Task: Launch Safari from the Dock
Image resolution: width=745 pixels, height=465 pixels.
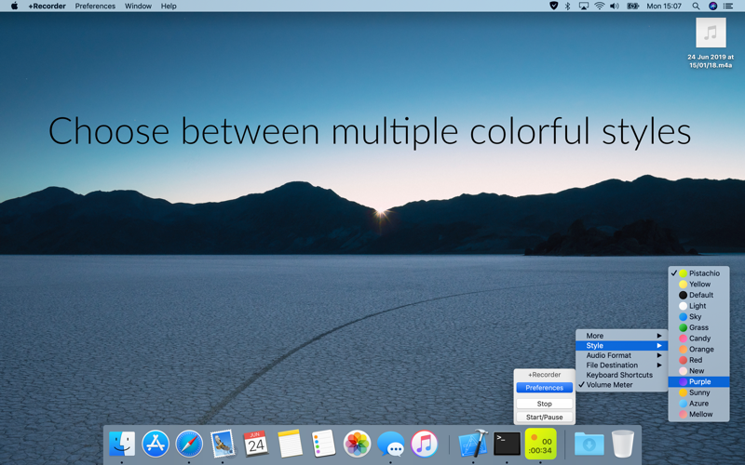Action: click(189, 444)
